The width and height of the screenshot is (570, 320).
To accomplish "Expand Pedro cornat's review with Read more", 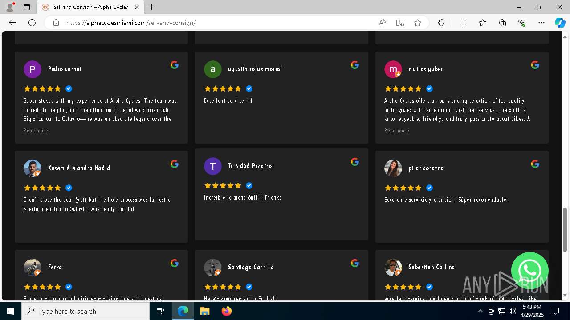I will (36, 131).
